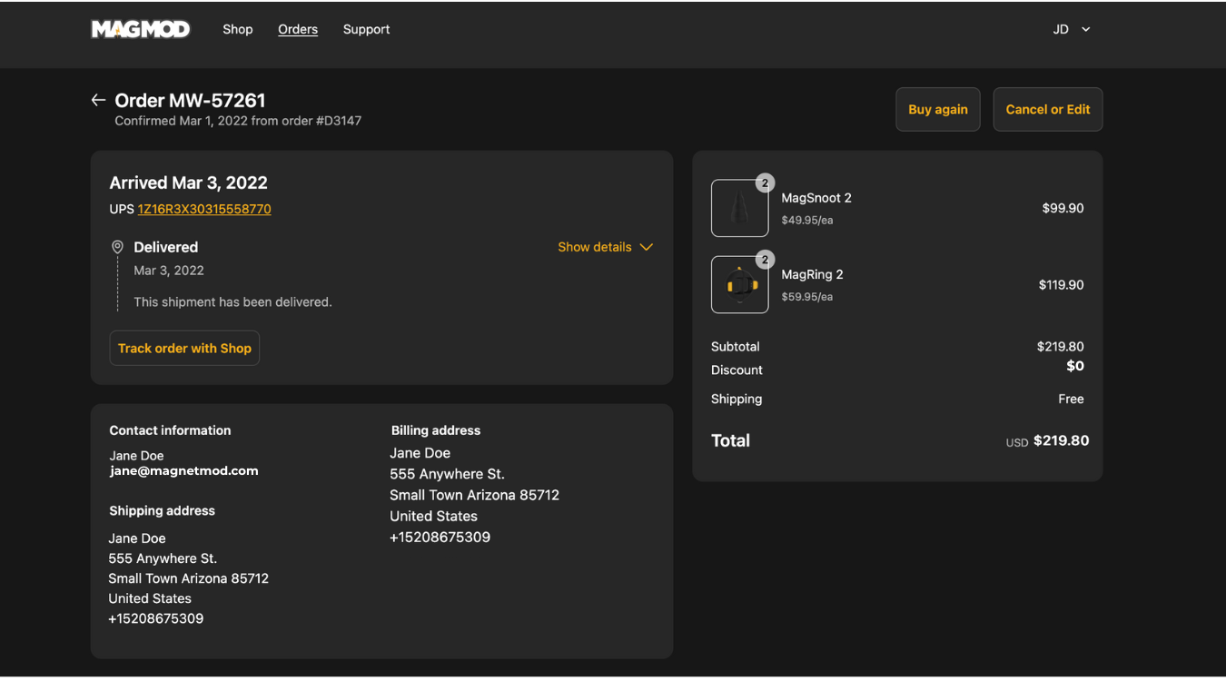Viewport: 1226px width, 681px height.
Task: Click 'This shipment has been delivered.' text
Action: point(232,301)
